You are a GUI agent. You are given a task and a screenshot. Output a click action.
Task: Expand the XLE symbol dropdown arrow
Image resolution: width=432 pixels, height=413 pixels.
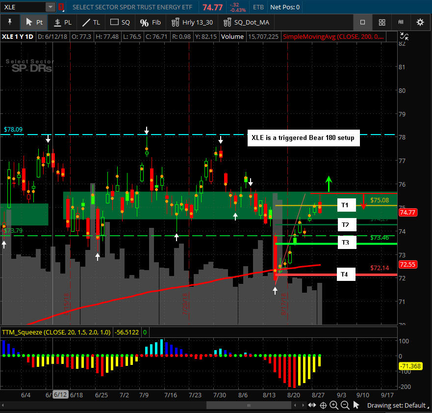point(51,7)
